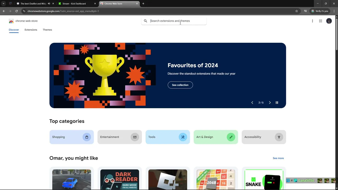This screenshot has height=190, width=338.
Task: Open media controls icon in toolbar
Action: (x=305, y=11)
